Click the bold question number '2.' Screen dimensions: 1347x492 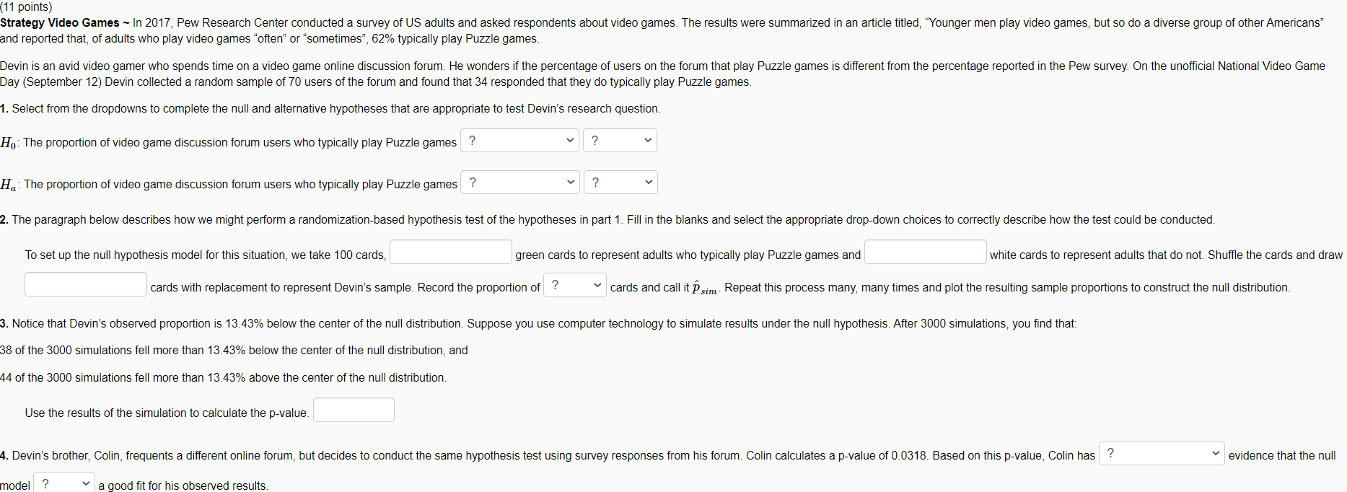4,219
